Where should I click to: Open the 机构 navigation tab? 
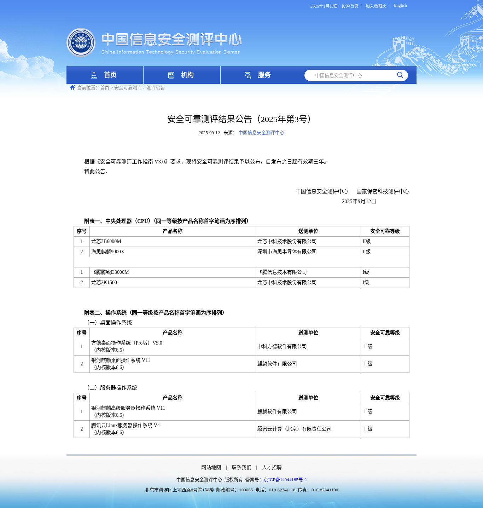(182, 75)
